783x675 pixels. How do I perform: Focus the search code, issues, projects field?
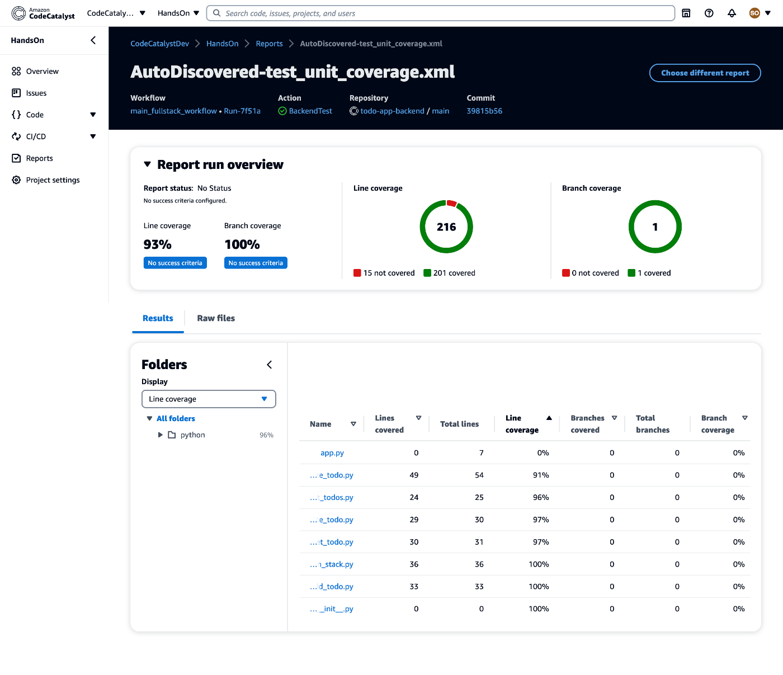pos(441,13)
